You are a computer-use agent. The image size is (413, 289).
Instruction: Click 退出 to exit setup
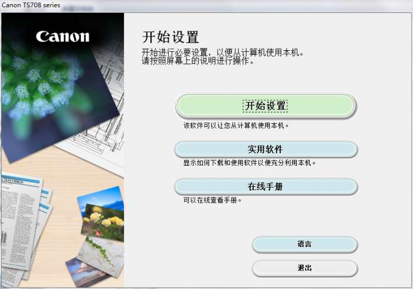click(x=305, y=268)
